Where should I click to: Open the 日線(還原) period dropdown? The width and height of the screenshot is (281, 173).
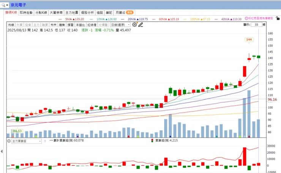coord(120,25)
